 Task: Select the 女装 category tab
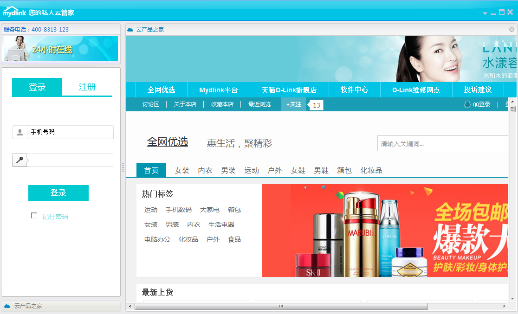pos(182,170)
